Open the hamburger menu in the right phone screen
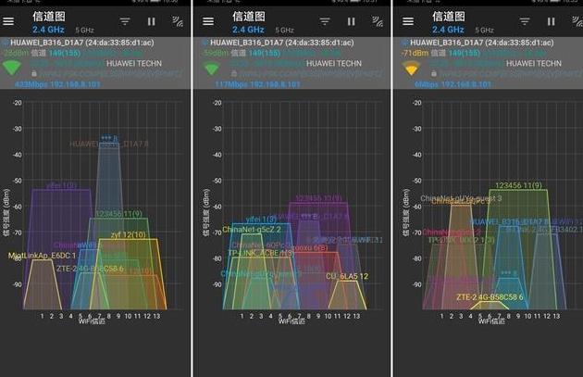 (408, 21)
